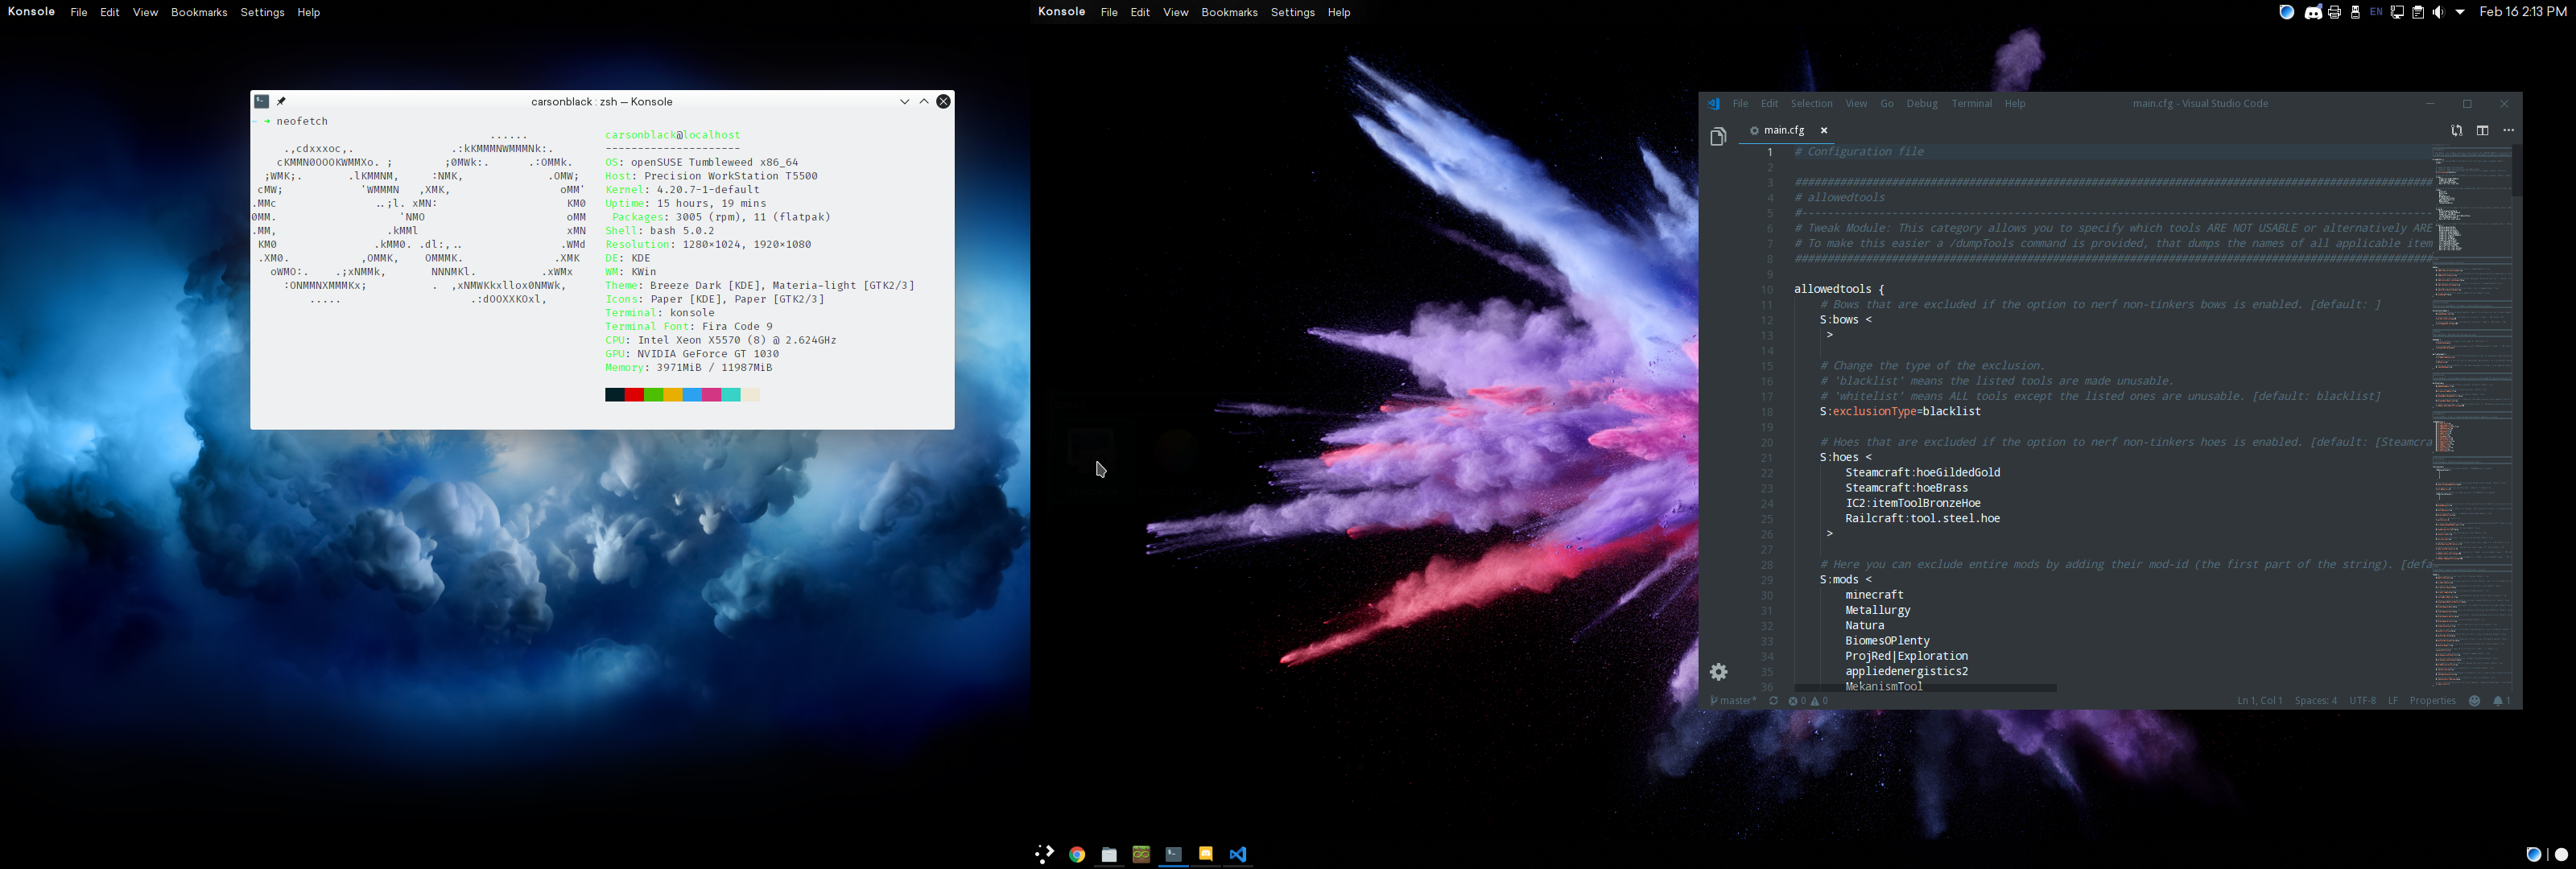Open notifications bell in VS Code status bar
Image resolution: width=2576 pixels, height=869 pixels.
[x=2502, y=701]
